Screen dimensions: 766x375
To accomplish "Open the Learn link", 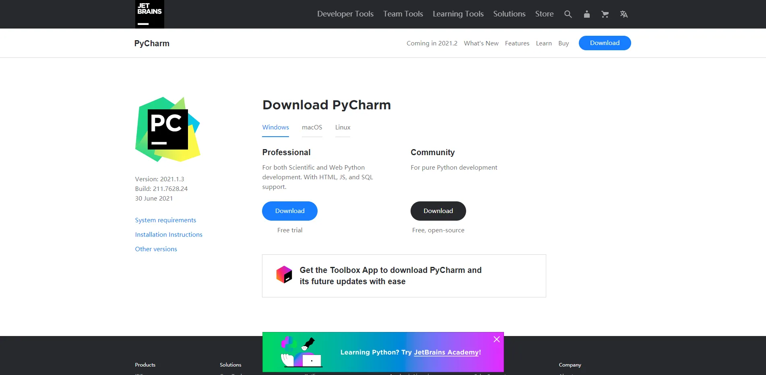I will click(x=544, y=43).
